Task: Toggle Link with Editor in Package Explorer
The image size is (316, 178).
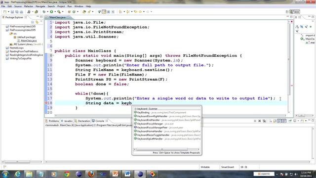Action: click(x=37, y=22)
